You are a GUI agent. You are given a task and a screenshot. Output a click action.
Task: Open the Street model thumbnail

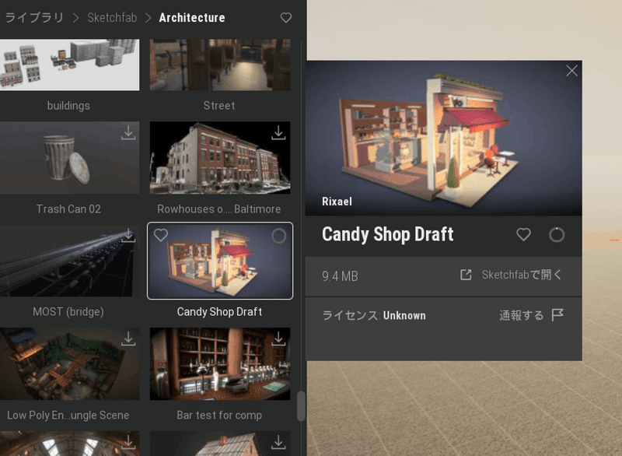pos(220,65)
